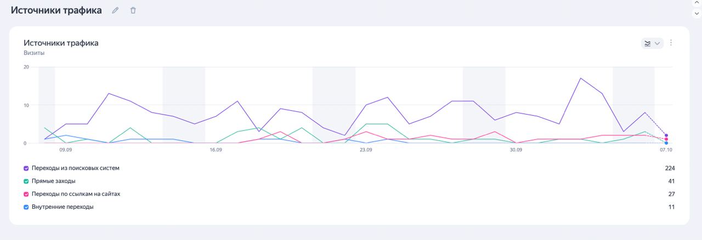Click the pencil edit icon beside page heading
702x240 pixels.
pyautogui.click(x=115, y=10)
